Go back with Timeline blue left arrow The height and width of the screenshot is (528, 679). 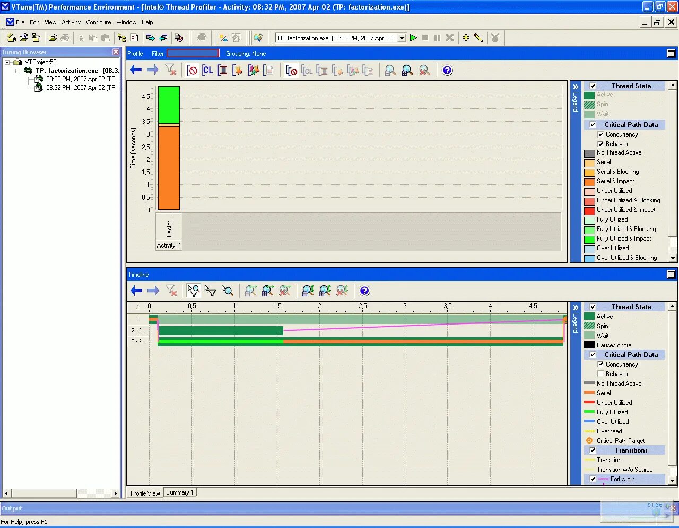click(x=136, y=291)
